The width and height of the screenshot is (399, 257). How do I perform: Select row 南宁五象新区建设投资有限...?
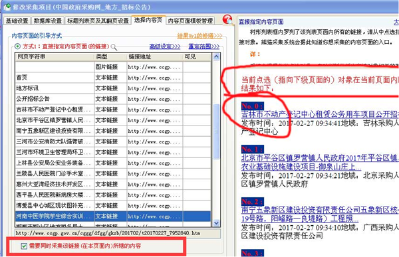point(113,131)
